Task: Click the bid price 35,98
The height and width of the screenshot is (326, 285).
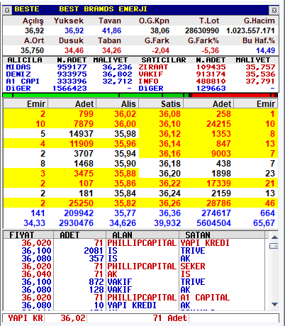Action: [125, 134]
